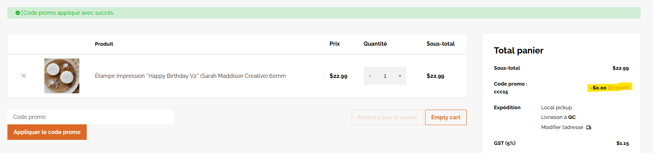The image size is (653, 153).
Task: Click the Sous-total column header
Action: 440,44
